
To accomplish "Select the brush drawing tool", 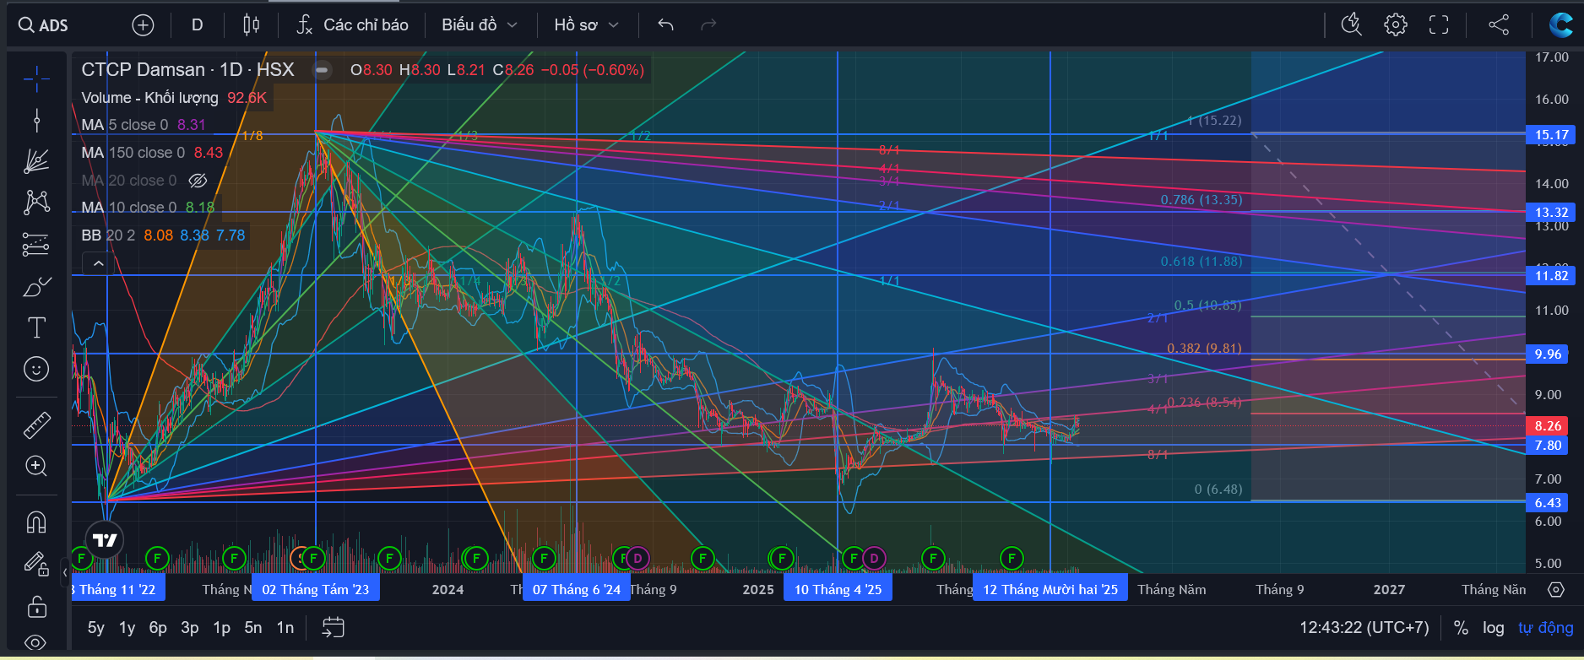I will coord(36,286).
